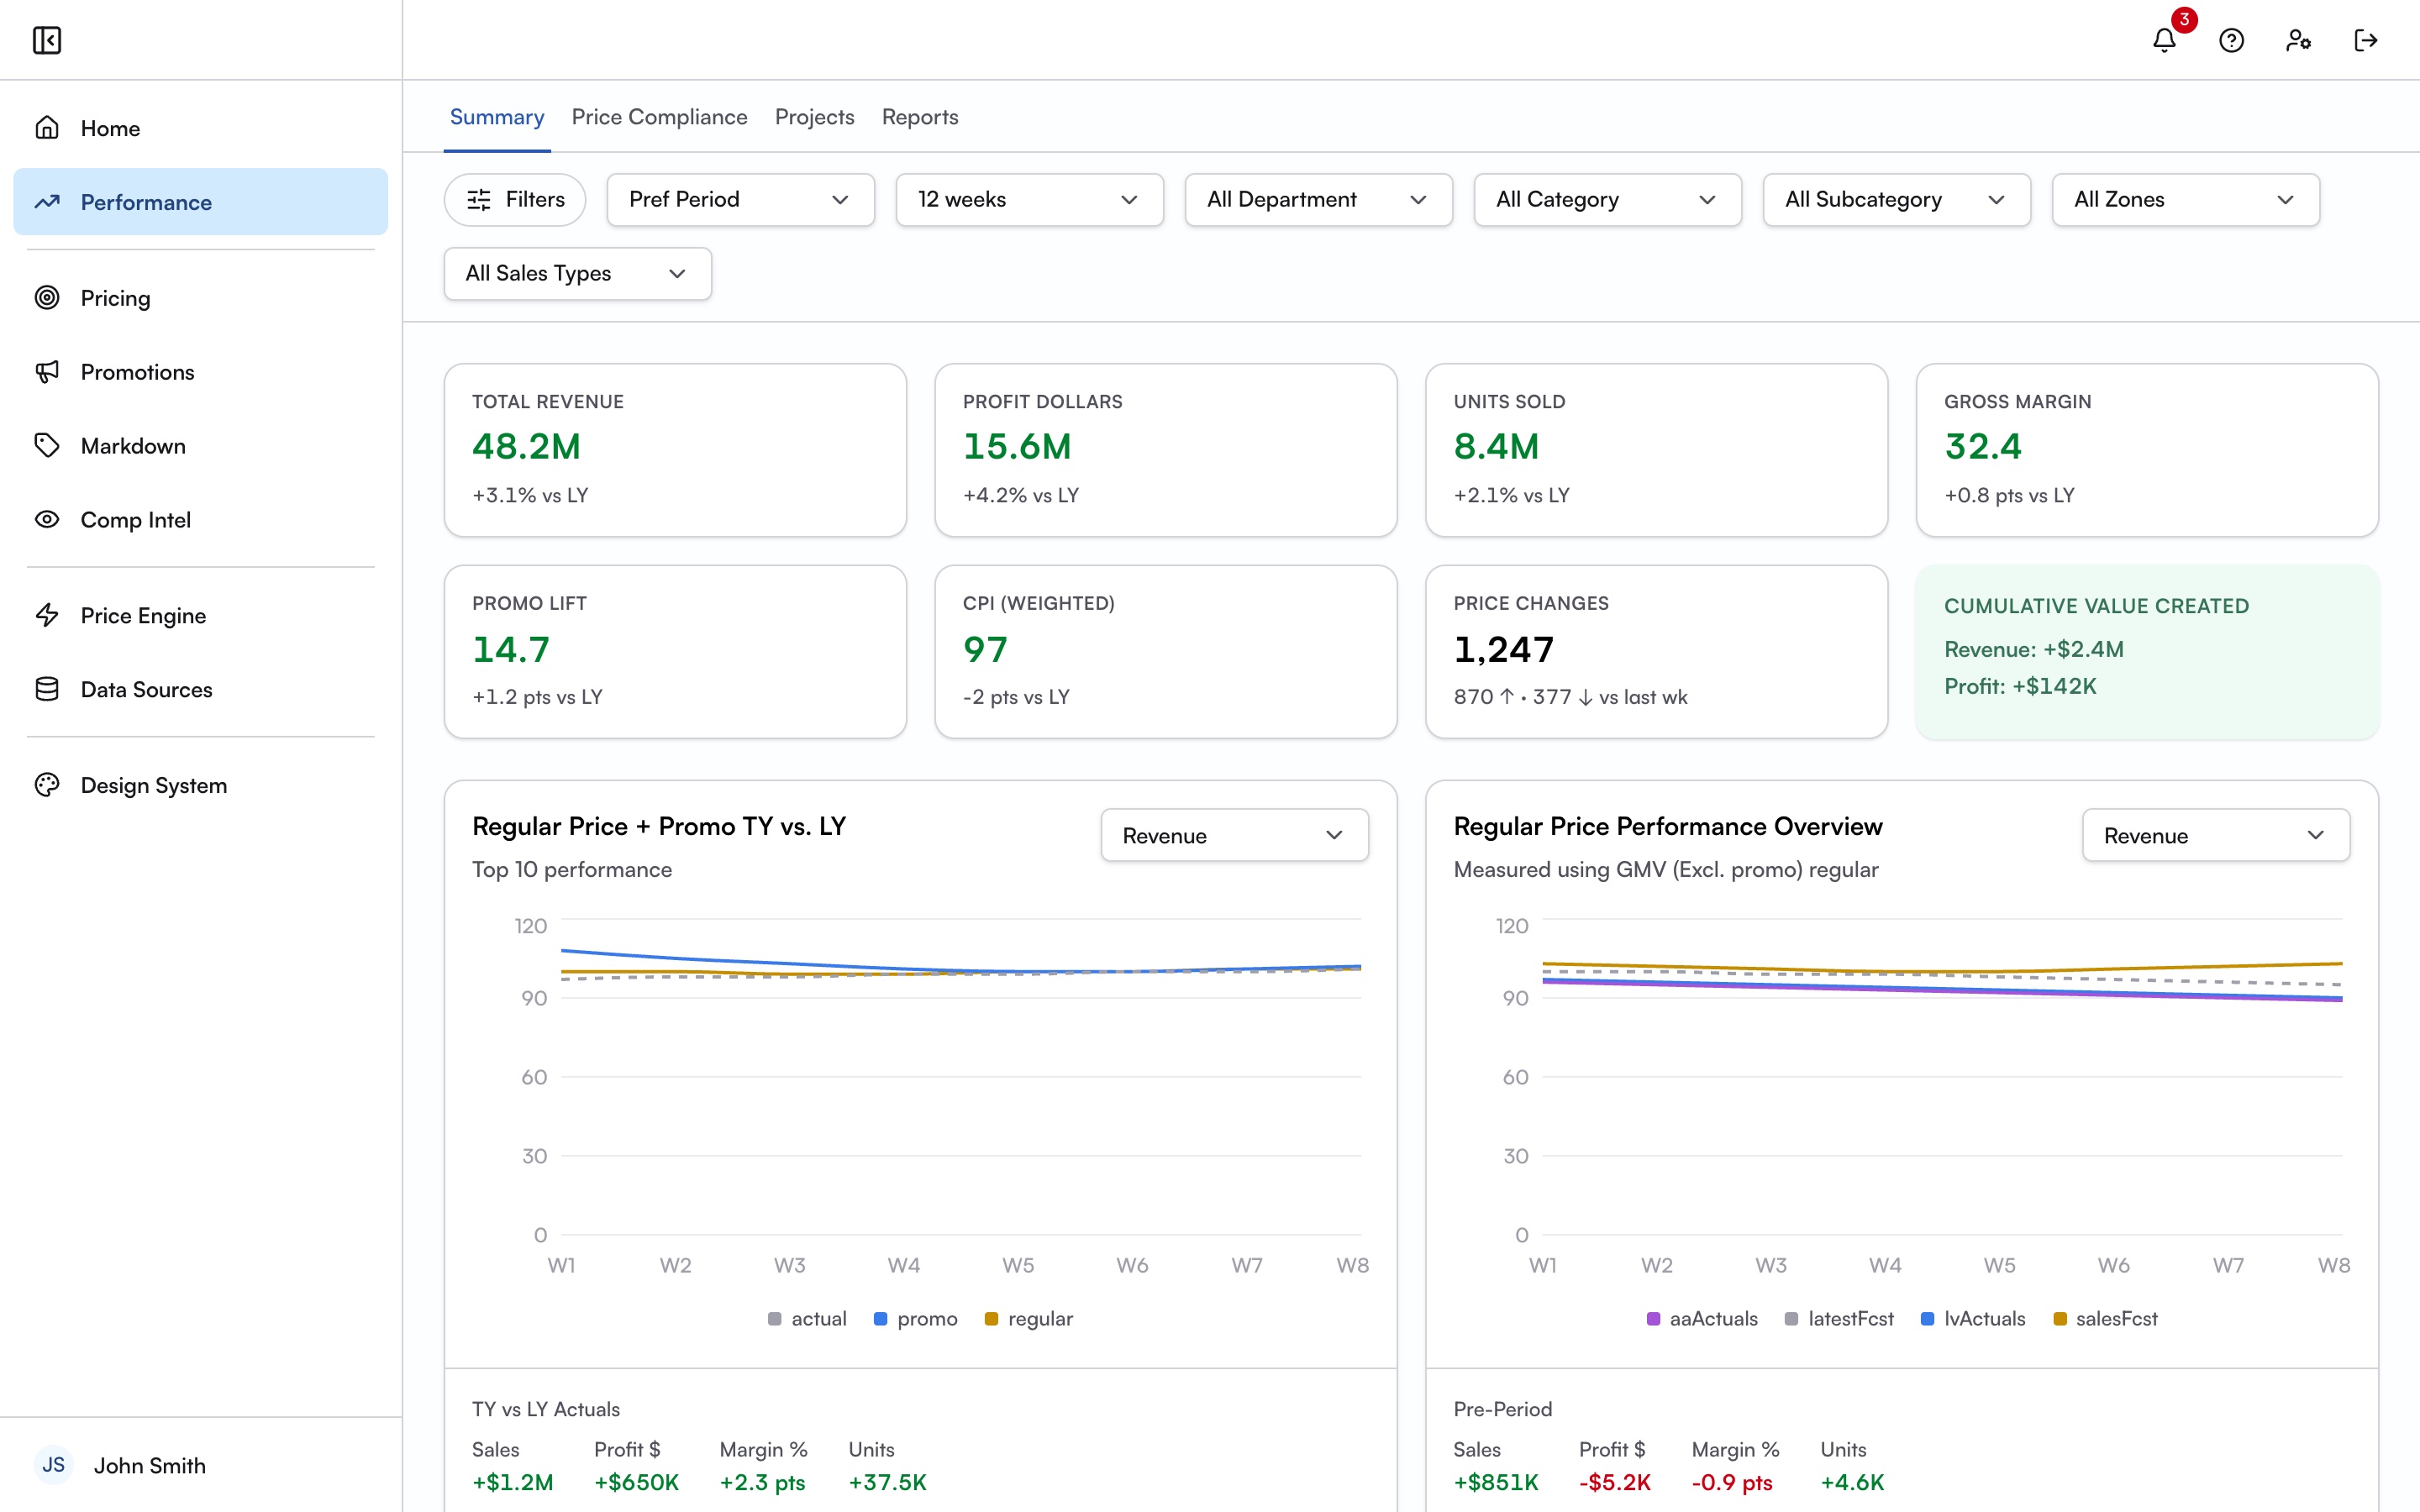Click the Gross Margin card
Screen dimensions: 2420x1512
(2147, 450)
